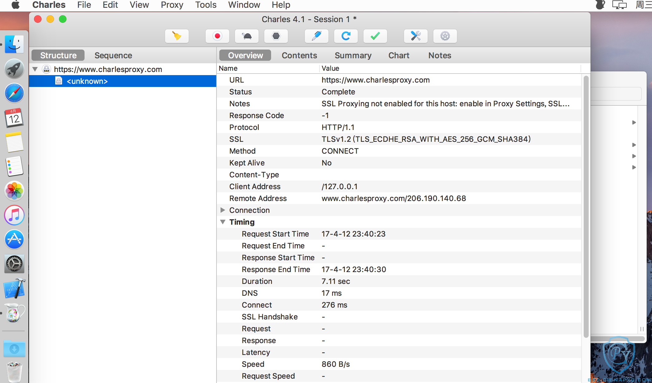
Task: Open Xcode in the Dock
Action: (x=14, y=288)
